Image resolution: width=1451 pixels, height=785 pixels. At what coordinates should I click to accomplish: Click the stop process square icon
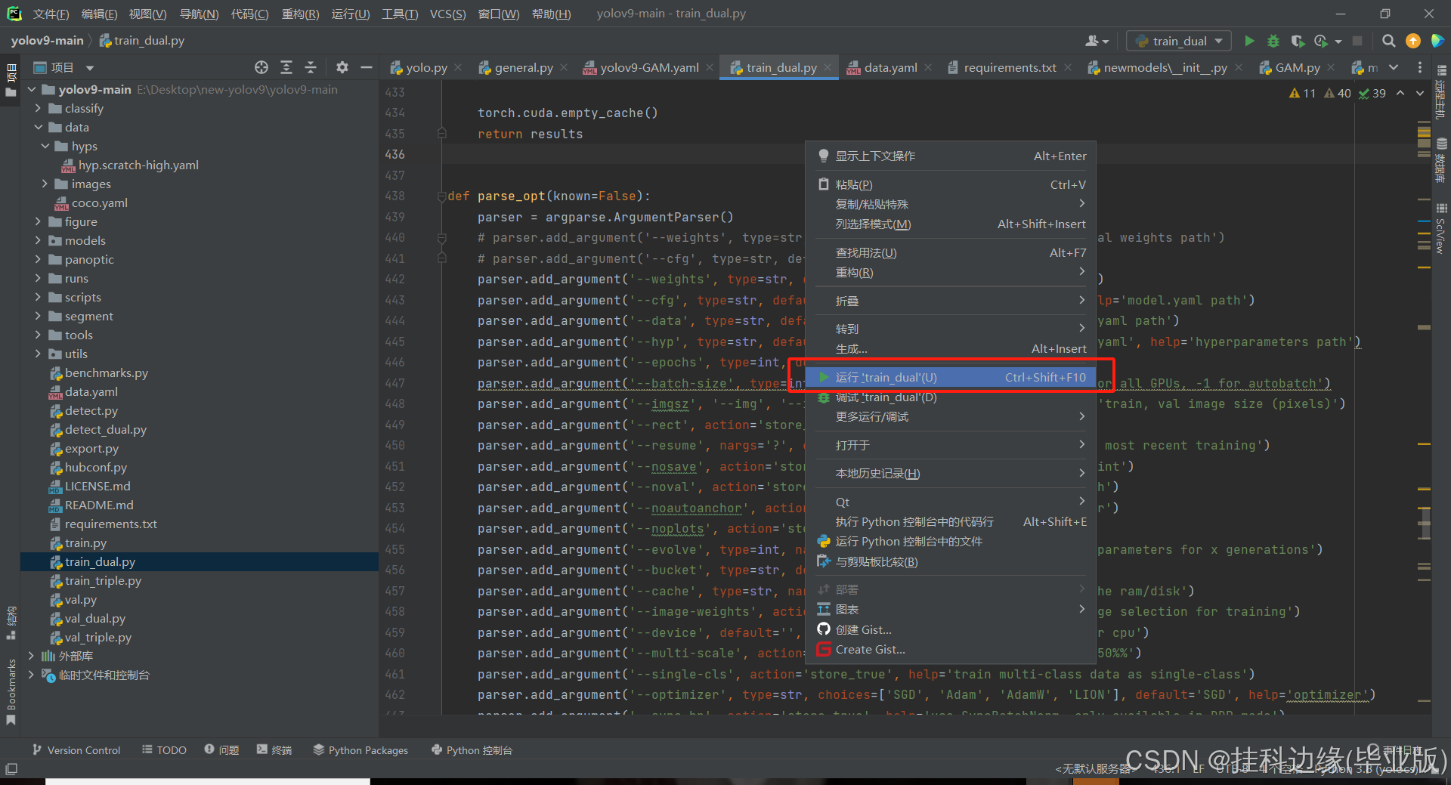(x=1357, y=41)
